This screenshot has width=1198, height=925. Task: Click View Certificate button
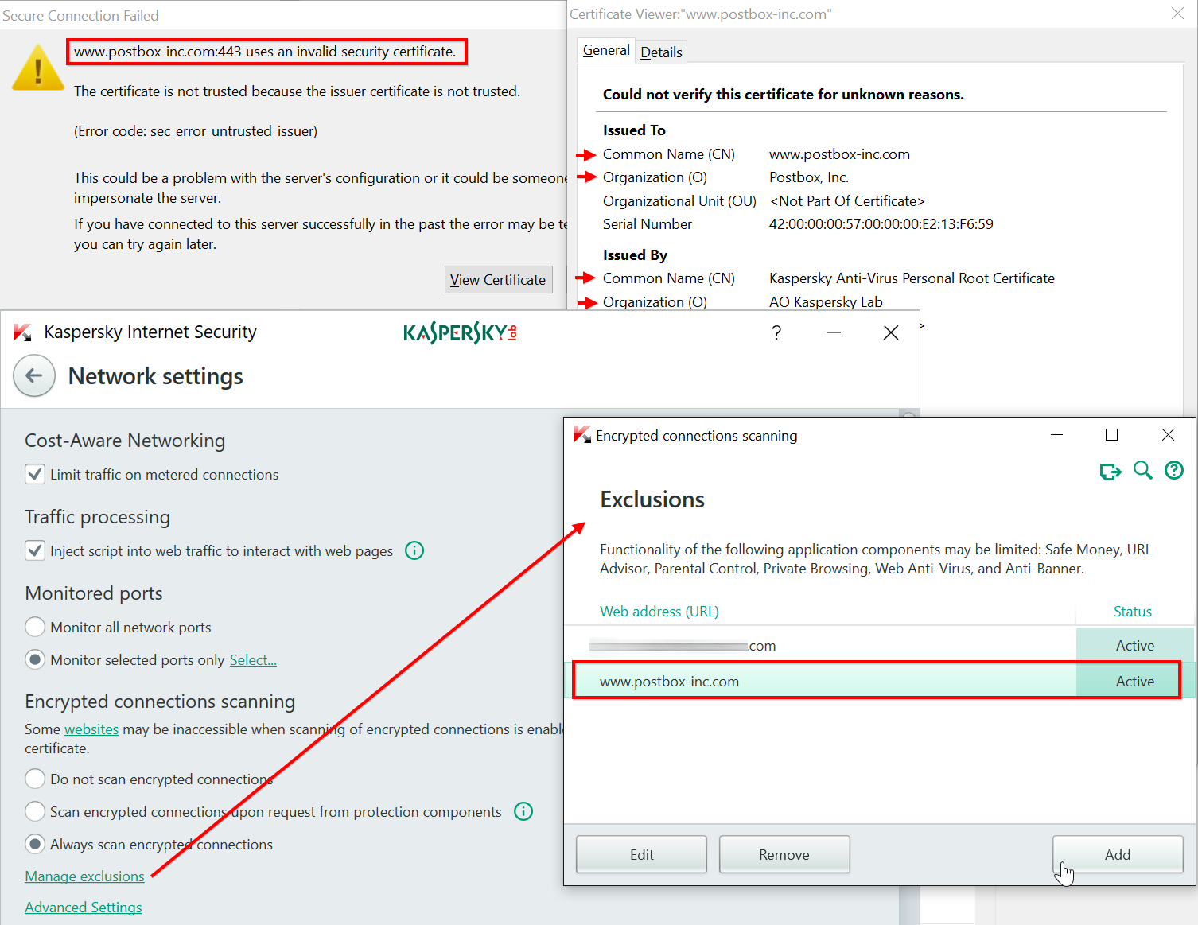(498, 279)
